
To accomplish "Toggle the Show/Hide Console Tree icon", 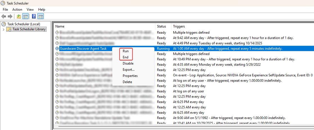I will click(25, 16).
